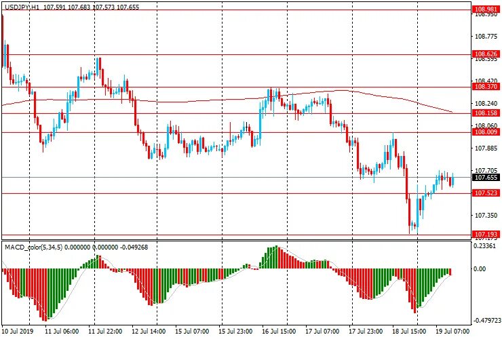This screenshot has width=502, height=339.
Task: Click the 108.775 price scale value
Action: pyautogui.click(x=486, y=36)
